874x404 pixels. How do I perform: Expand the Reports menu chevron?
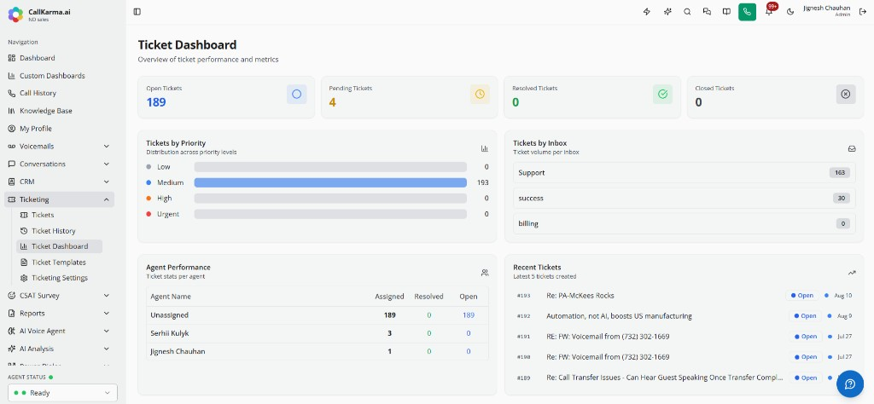pyautogui.click(x=107, y=314)
